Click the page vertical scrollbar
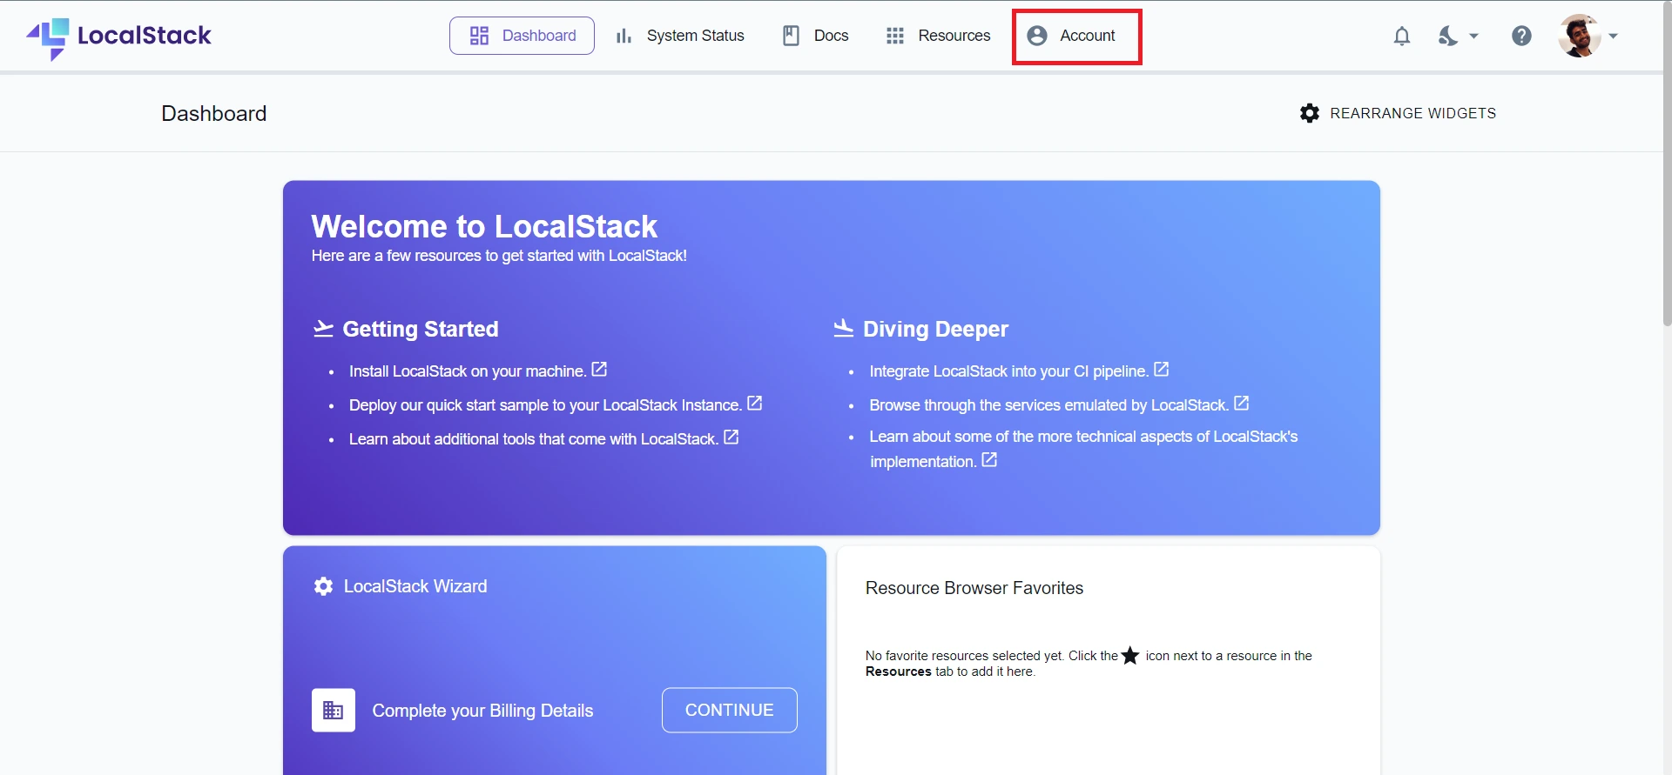The width and height of the screenshot is (1672, 775). (x=1667, y=174)
